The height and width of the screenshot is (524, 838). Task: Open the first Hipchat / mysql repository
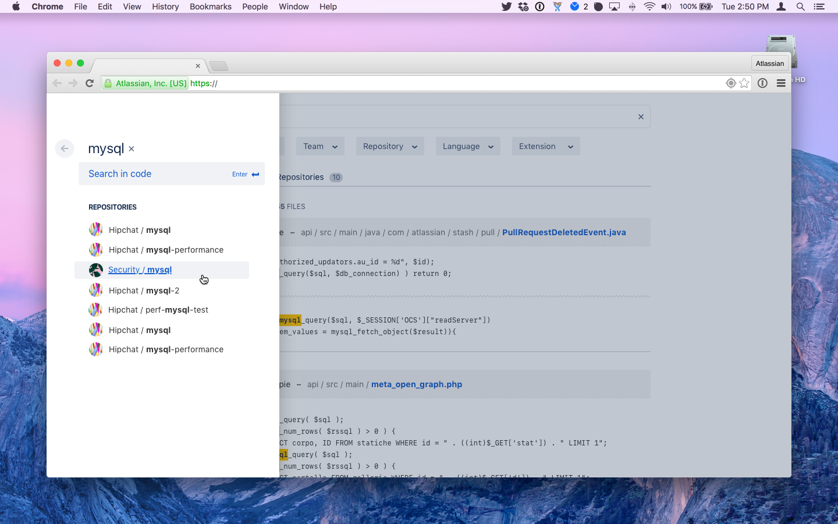point(140,230)
